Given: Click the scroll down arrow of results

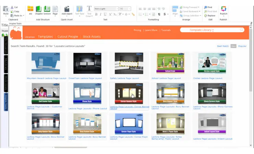Looking at the screenshot, I should click(x=251, y=145).
